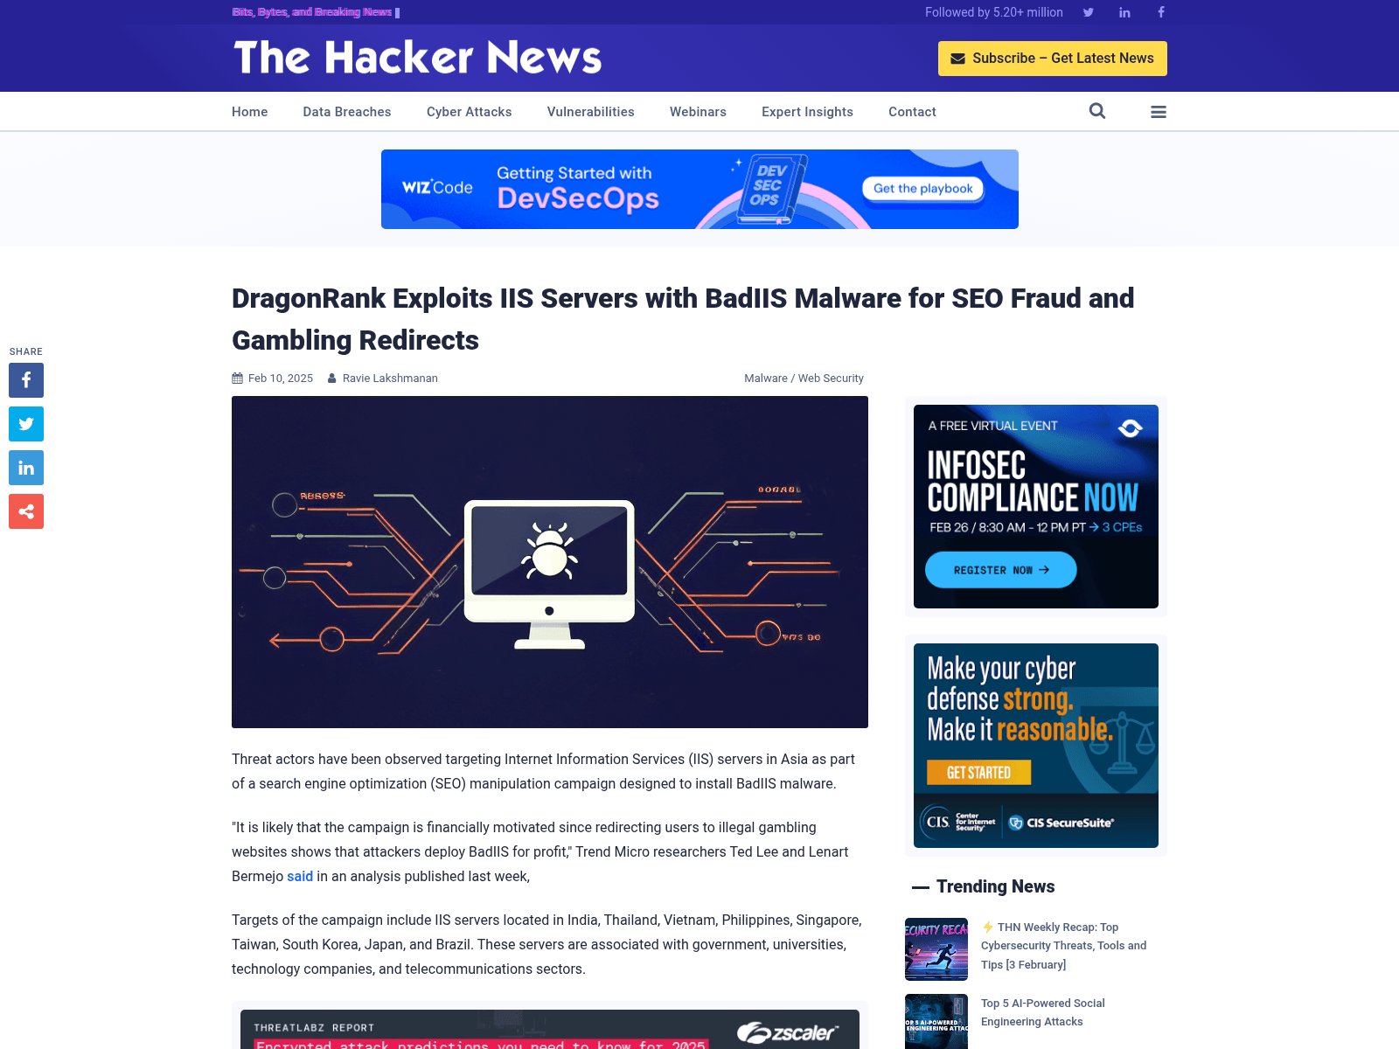The height and width of the screenshot is (1049, 1399).
Task: Open Webinars section
Action: pos(698,112)
